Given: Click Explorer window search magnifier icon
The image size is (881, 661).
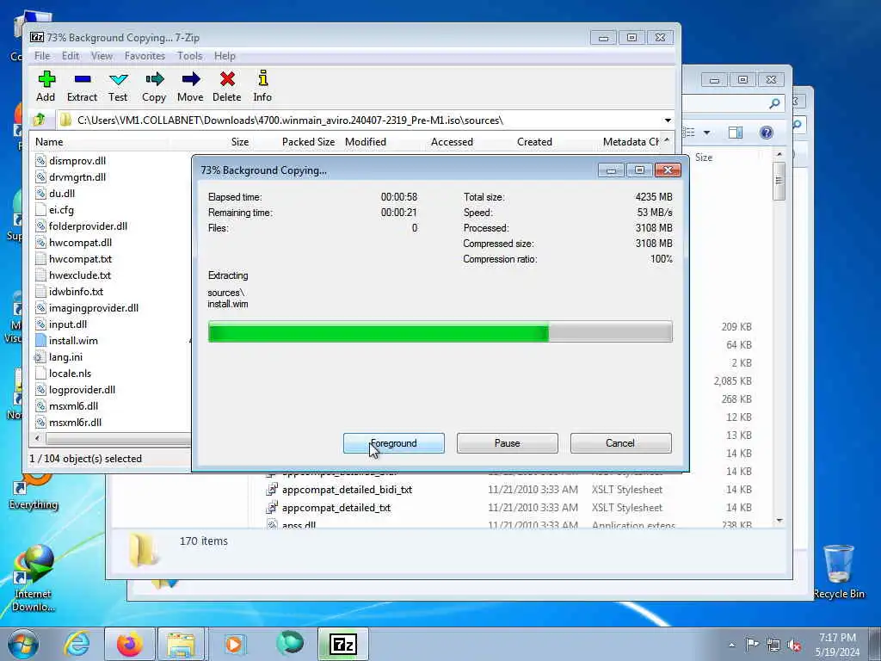Looking at the screenshot, I should point(775,103).
